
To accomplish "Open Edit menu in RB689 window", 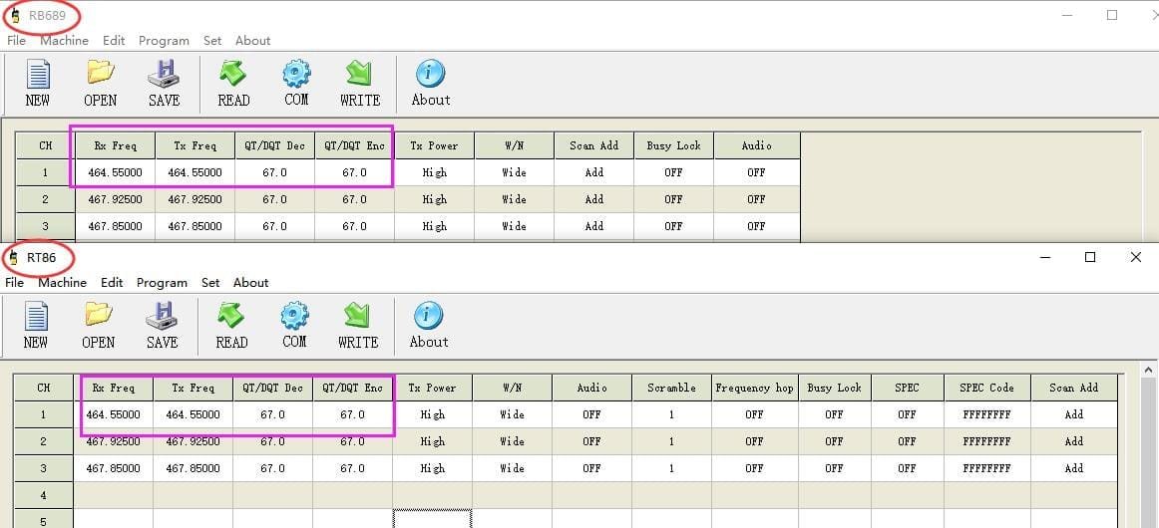I will pyautogui.click(x=114, y=41).
